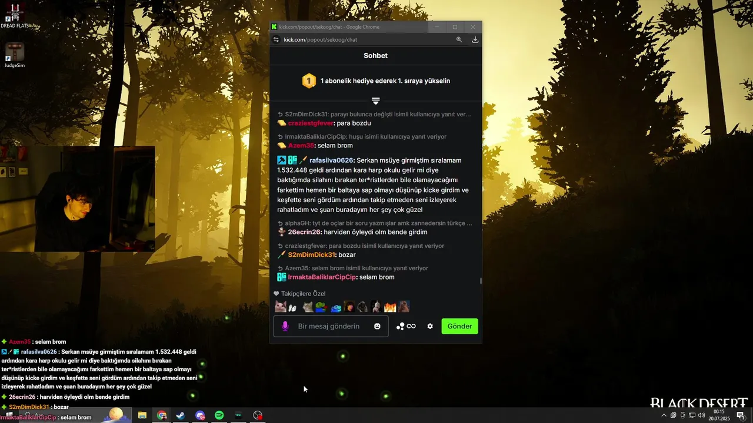Insert the white cat emote
The width and height of the screenshot is (753, 423).
click(x=280, y=307)
